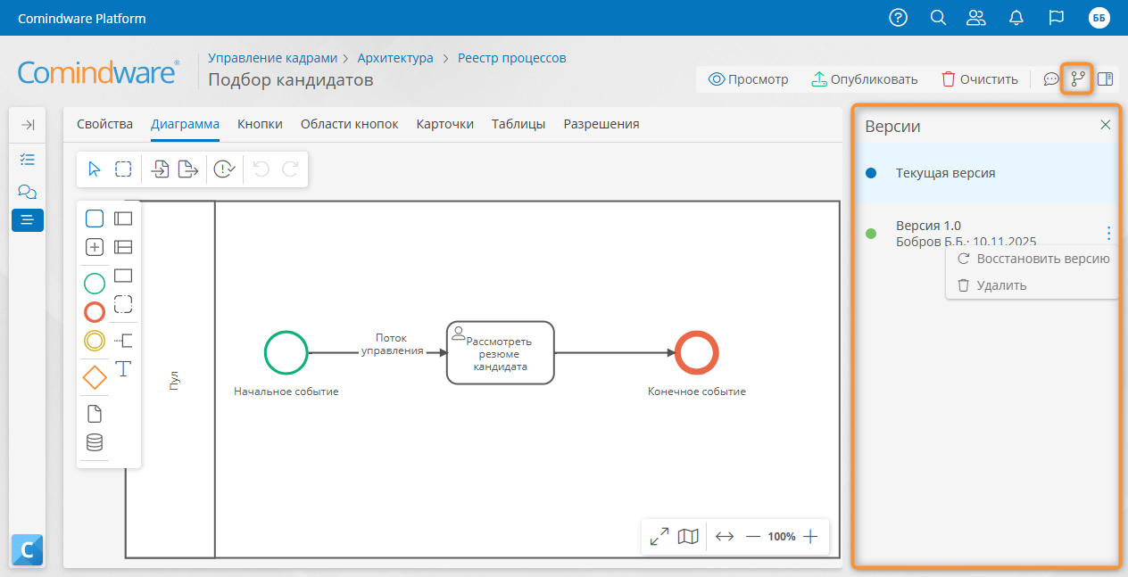Toggle the right side panel icon
Viewport: 1128px width, 577px height.
tap(1105, 79)
